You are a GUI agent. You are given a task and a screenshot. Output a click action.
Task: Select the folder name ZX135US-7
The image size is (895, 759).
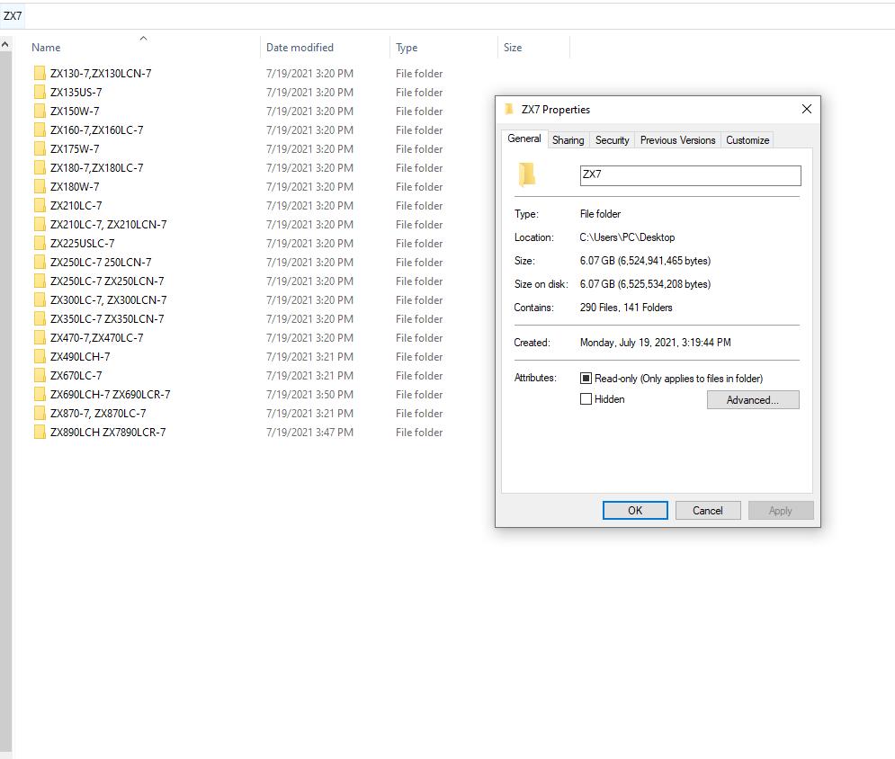pyautogui.click(x=76, y=92)
